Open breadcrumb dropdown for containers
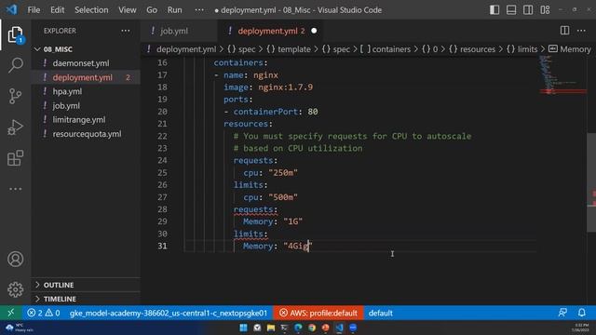 386,49
